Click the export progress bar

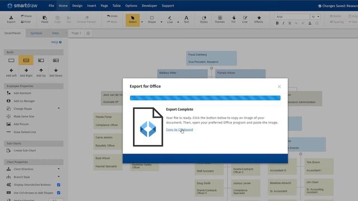[205, 98]
